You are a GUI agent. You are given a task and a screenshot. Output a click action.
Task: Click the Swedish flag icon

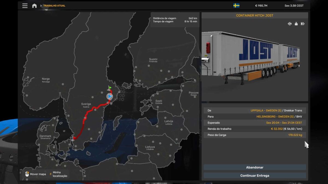(x=237, y=5)
